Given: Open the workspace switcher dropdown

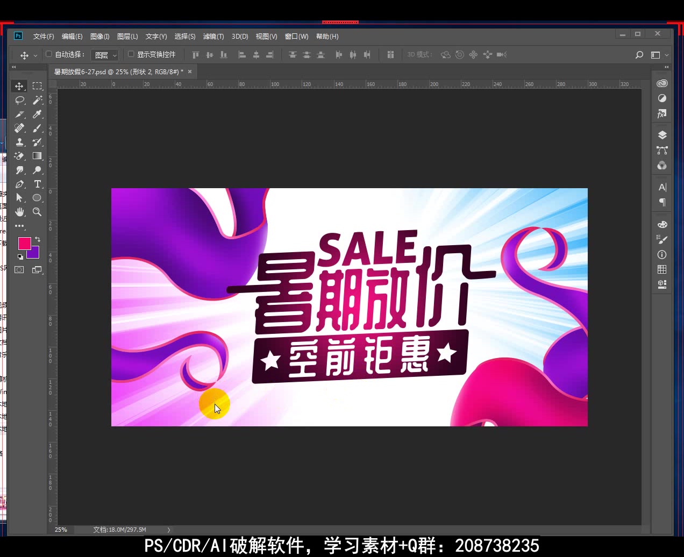Looking at the screenshot, I should click(657, 54).
